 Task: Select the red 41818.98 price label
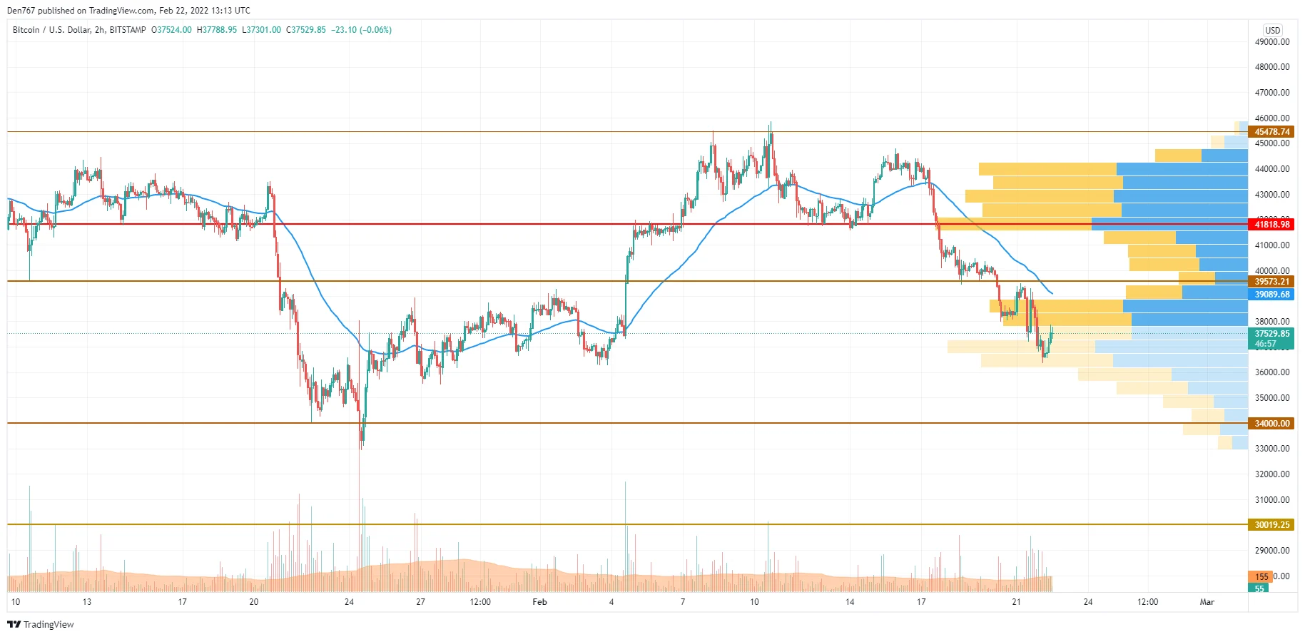(1271, 224)
